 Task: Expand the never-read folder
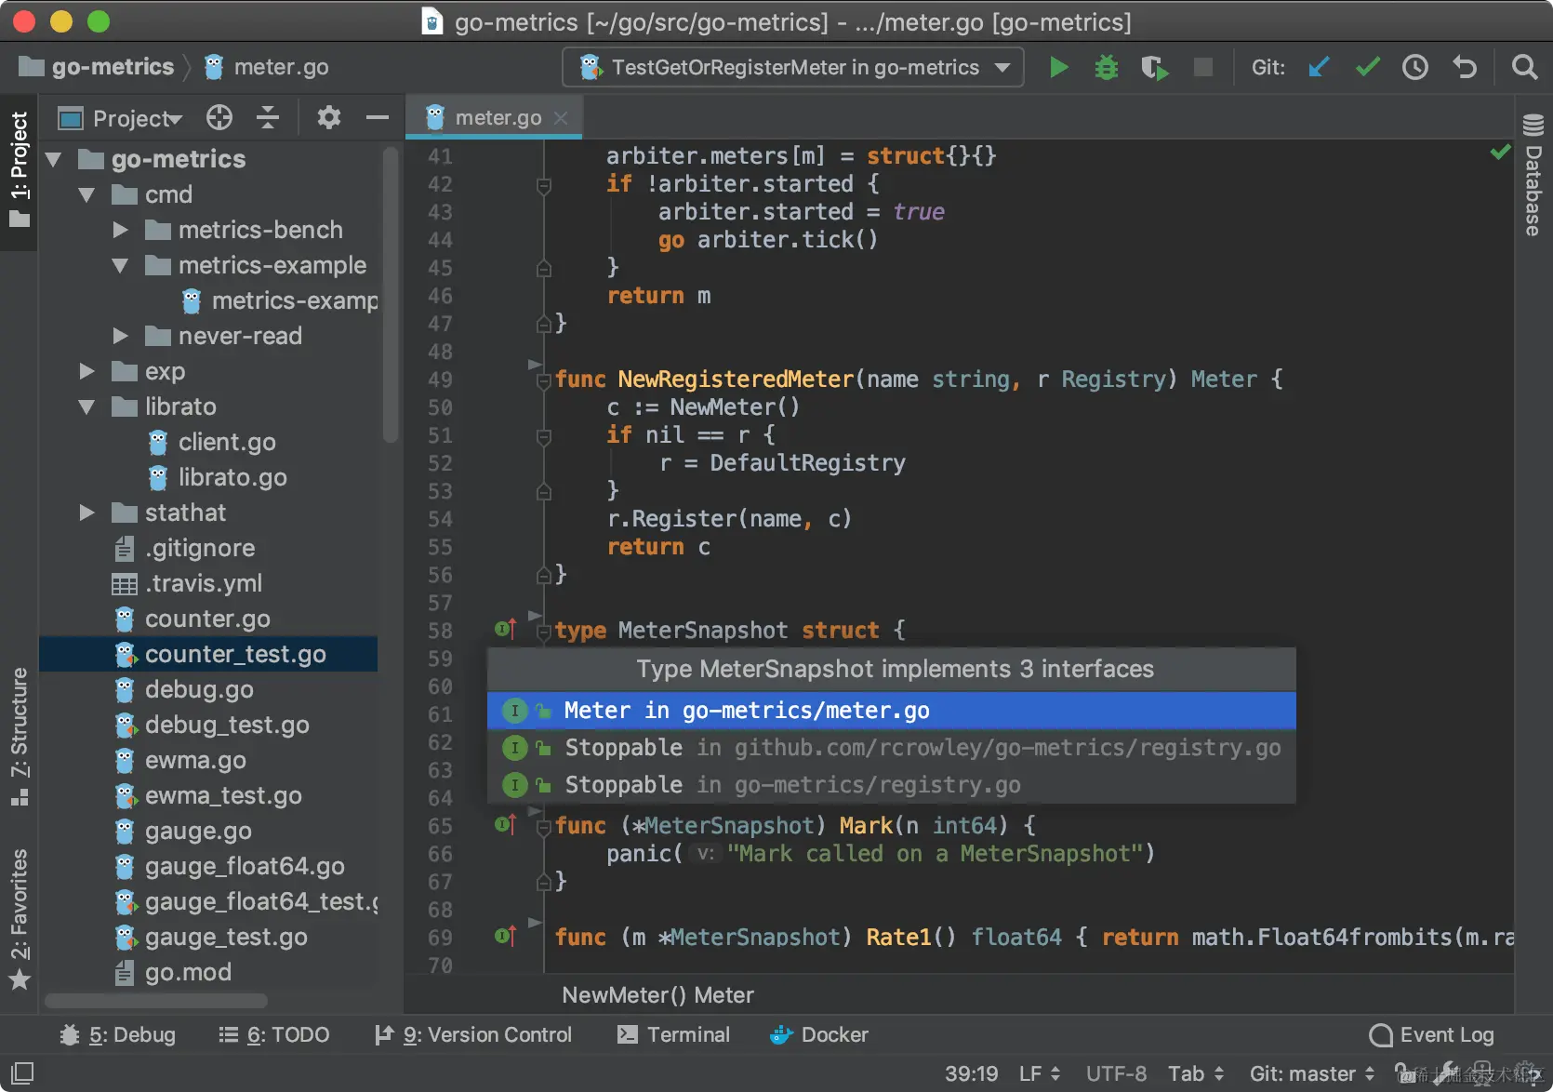(121, 336)
